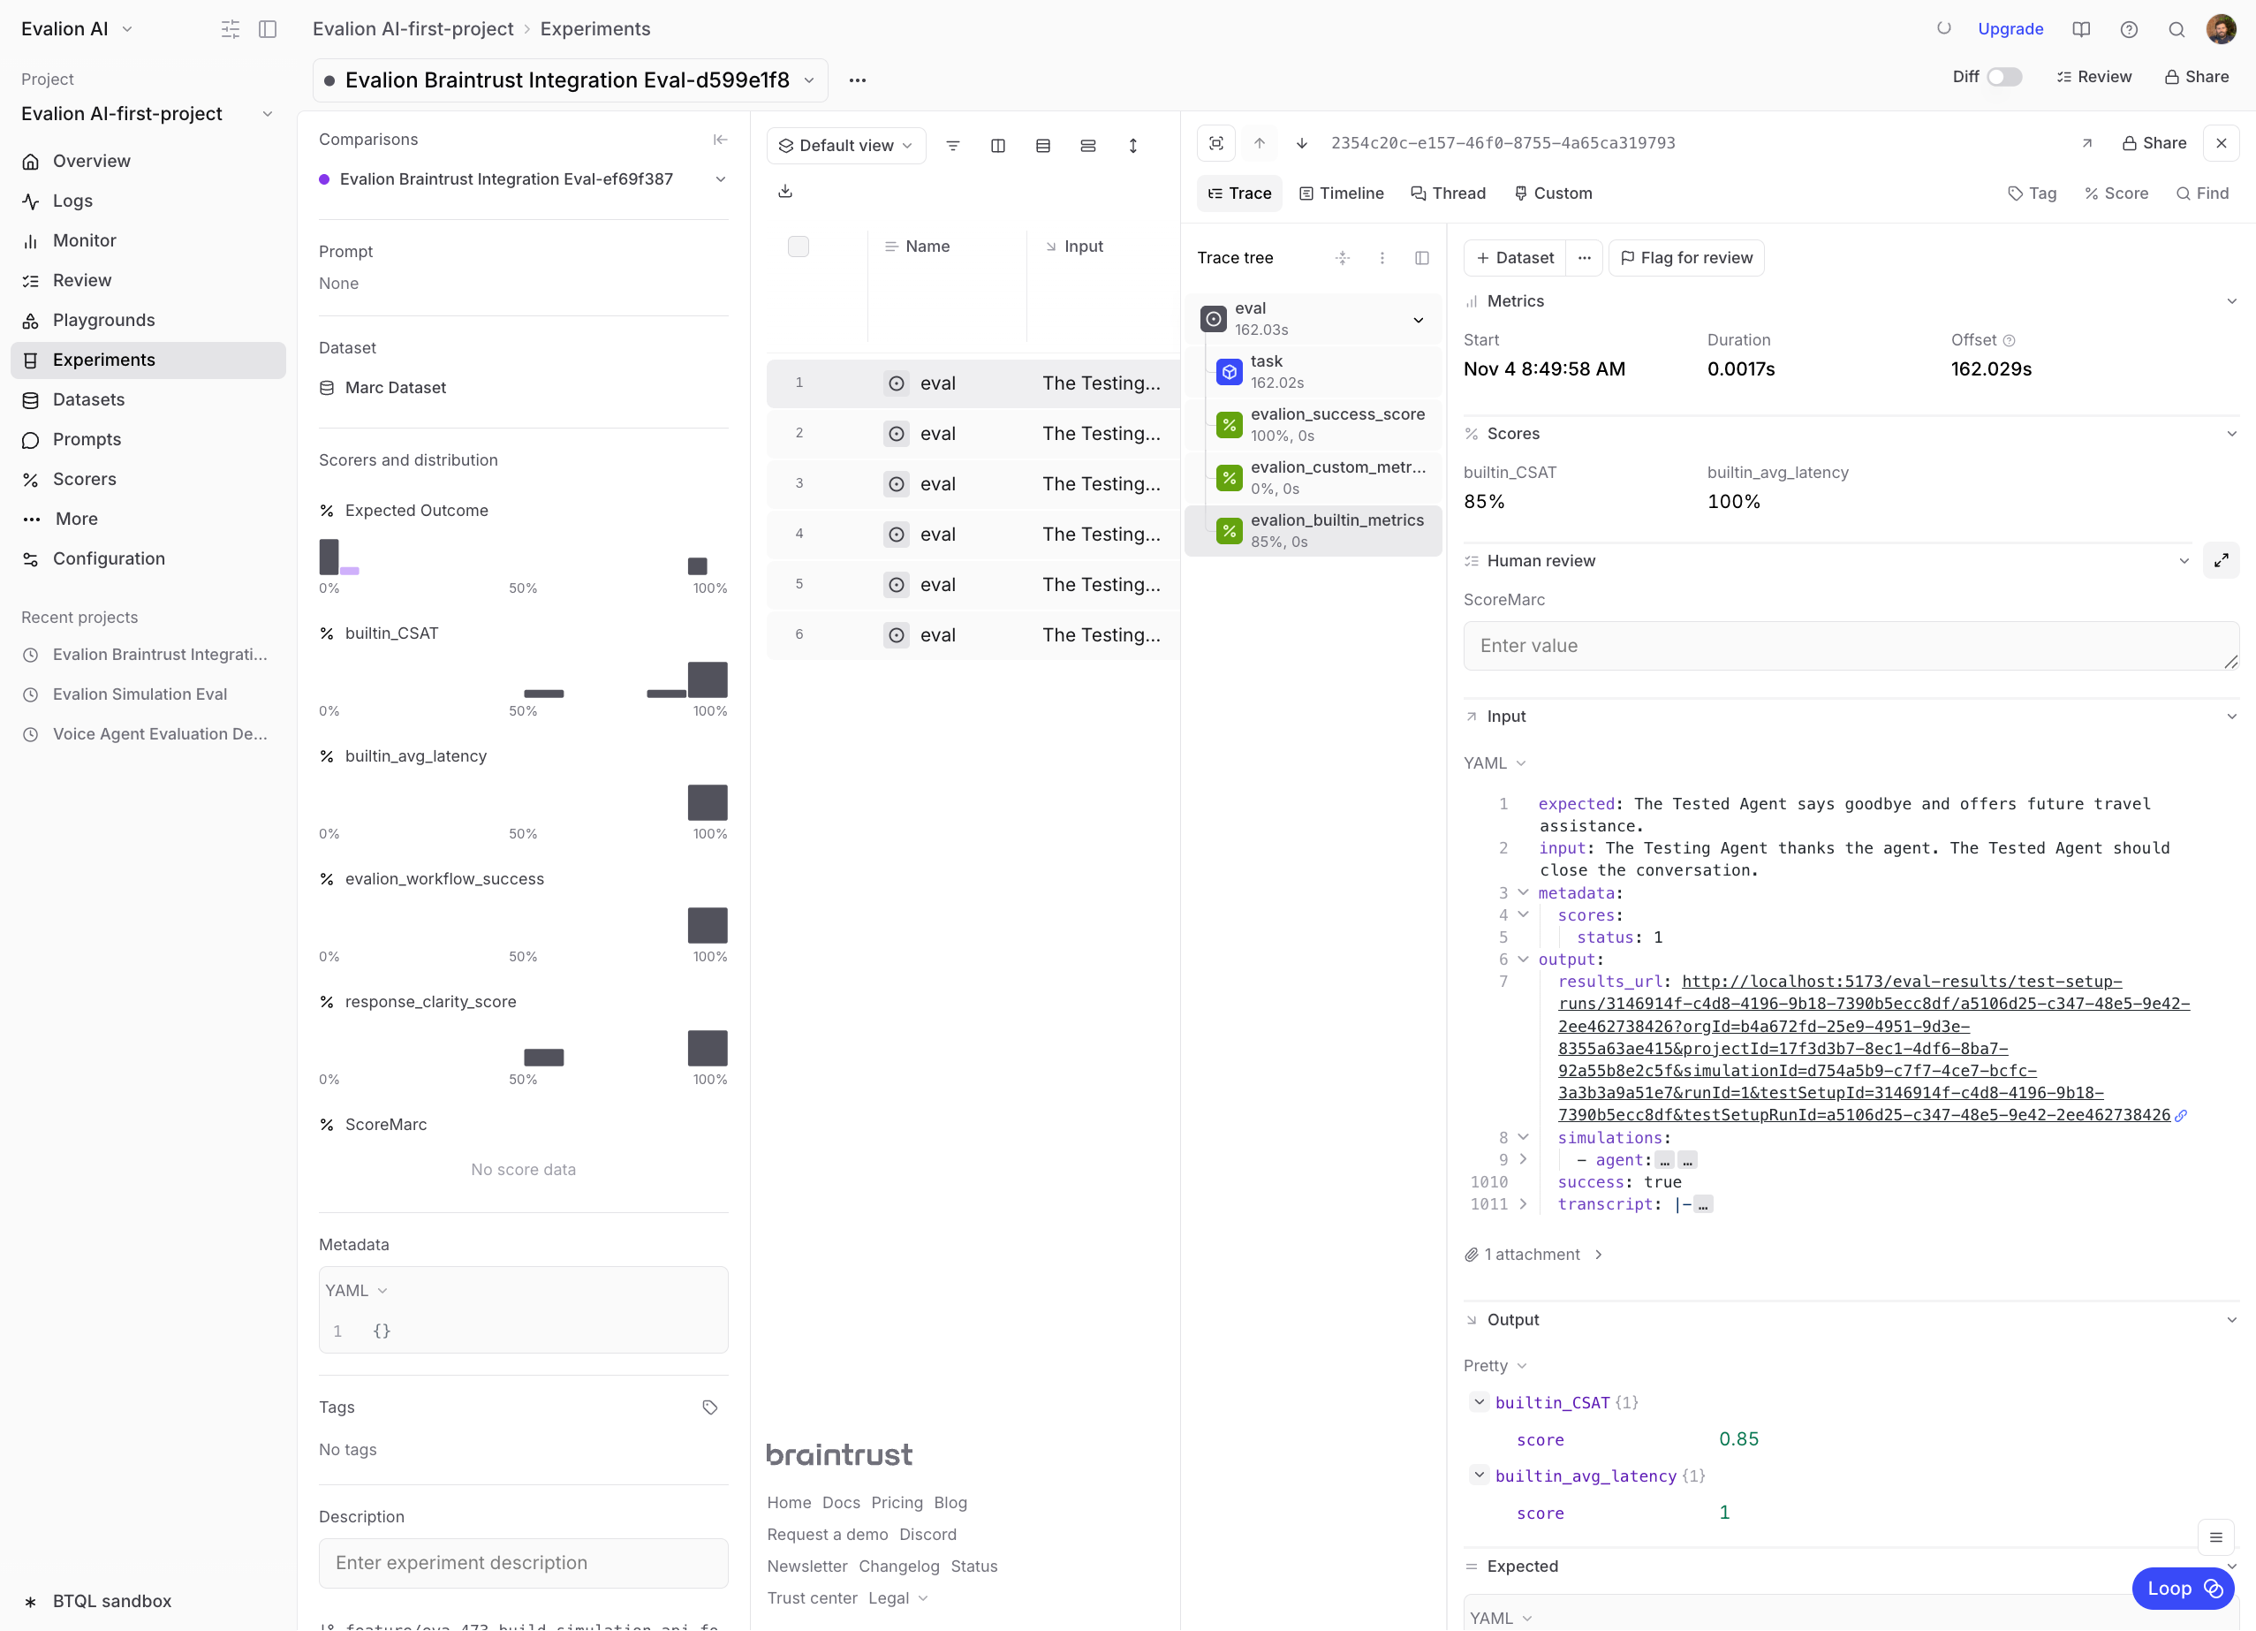Open the trace tree more options menu

[x=1382, y=258]
